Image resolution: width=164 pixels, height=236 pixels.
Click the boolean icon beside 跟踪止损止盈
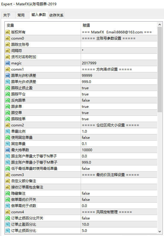tap(7, 88)
